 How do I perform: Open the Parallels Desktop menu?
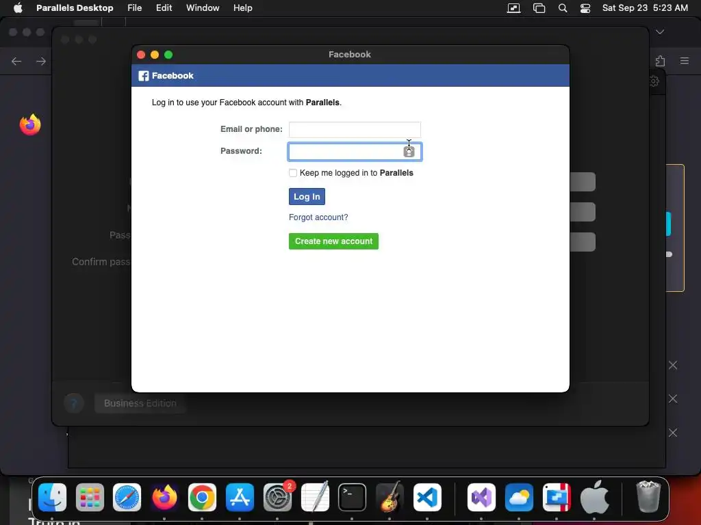pos(75,8)
